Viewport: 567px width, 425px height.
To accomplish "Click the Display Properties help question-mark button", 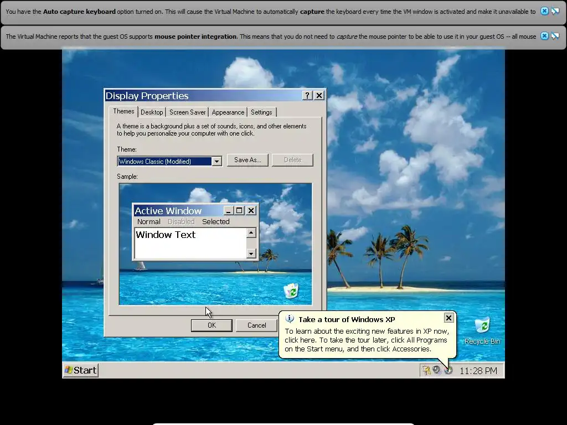I will coord(307,95).
